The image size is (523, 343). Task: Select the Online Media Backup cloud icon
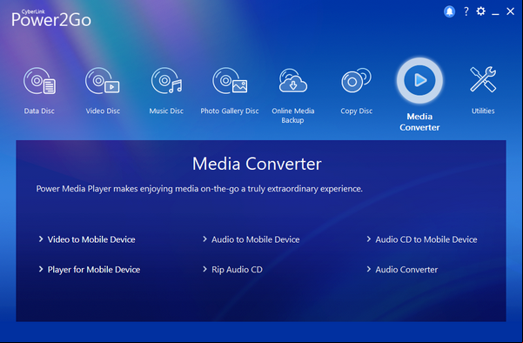coord(293,80)
